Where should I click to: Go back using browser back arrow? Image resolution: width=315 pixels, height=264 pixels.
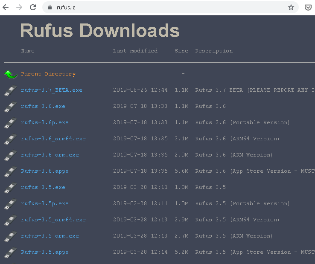[x=6, y=7]
